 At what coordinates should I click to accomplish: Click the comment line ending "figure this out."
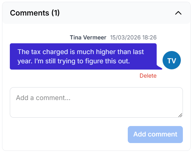click(74, 61)
